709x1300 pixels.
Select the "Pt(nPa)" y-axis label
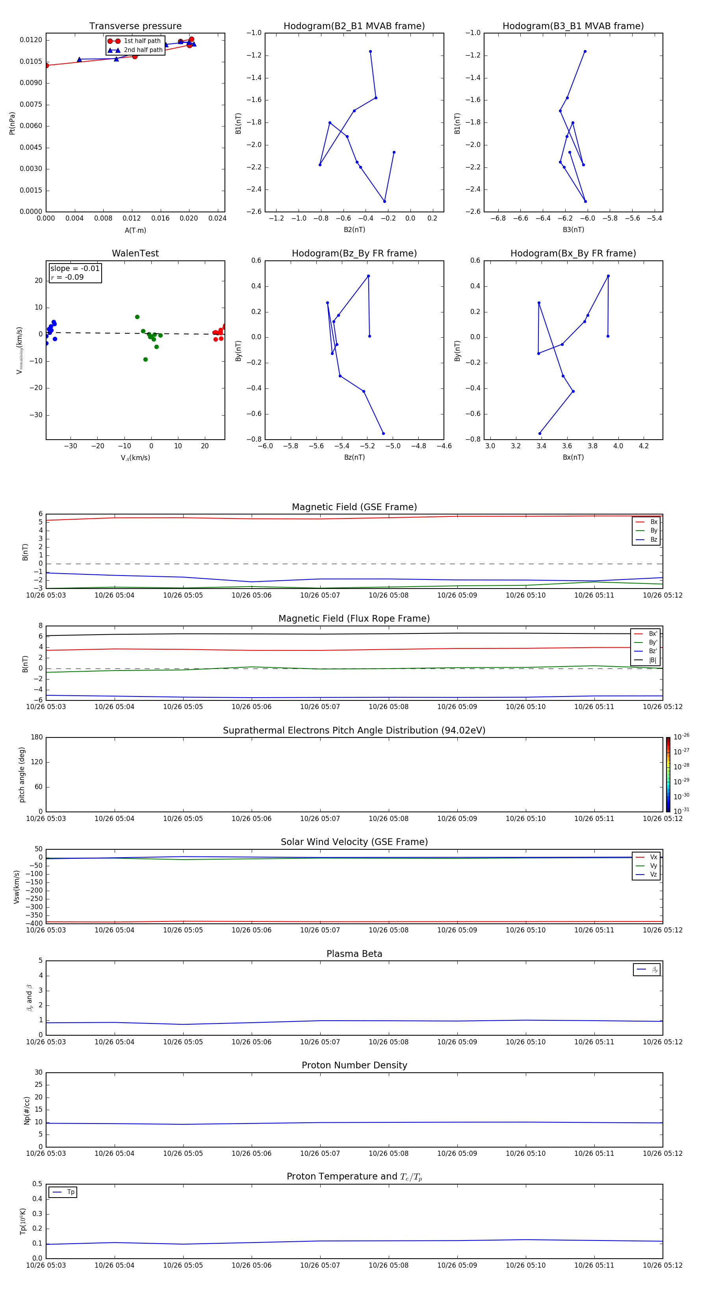point(12,123)
